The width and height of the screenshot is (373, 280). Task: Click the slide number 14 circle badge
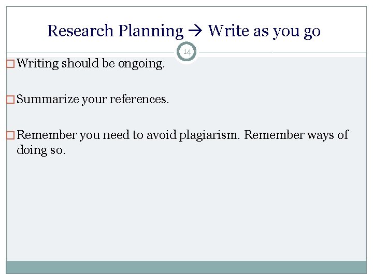[x=187, y=52]
